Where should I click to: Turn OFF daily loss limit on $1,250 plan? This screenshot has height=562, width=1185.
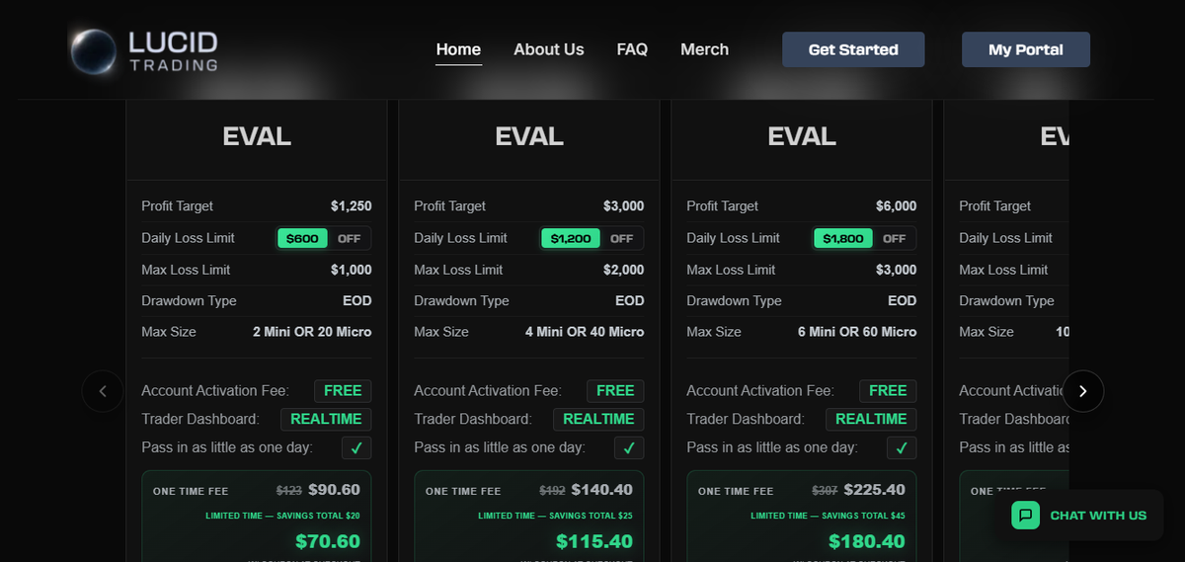point(350,238)
